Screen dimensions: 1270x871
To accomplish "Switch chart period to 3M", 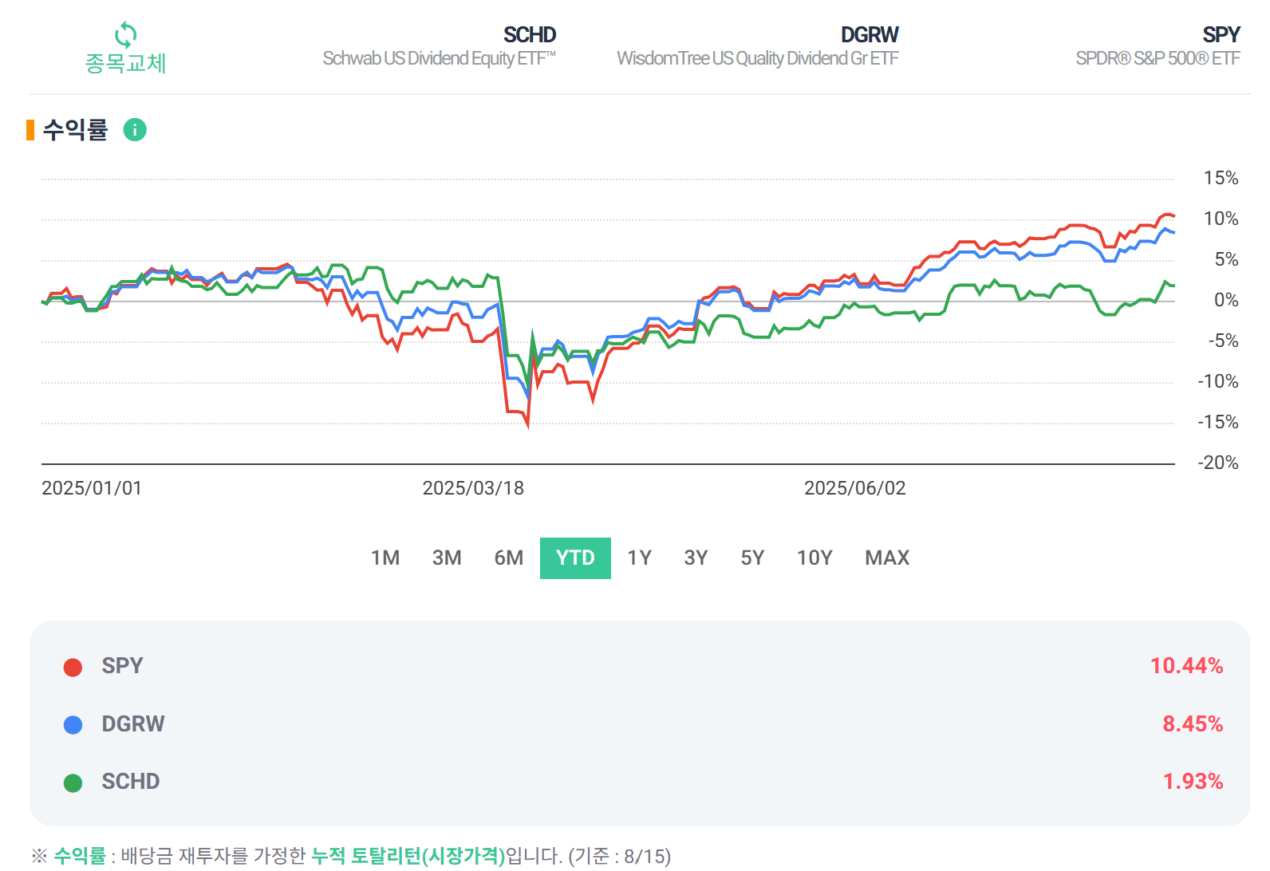I will tap(447, 558).
